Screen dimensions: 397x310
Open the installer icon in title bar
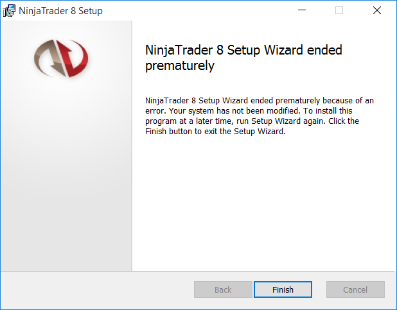click(x=10, y=10)
